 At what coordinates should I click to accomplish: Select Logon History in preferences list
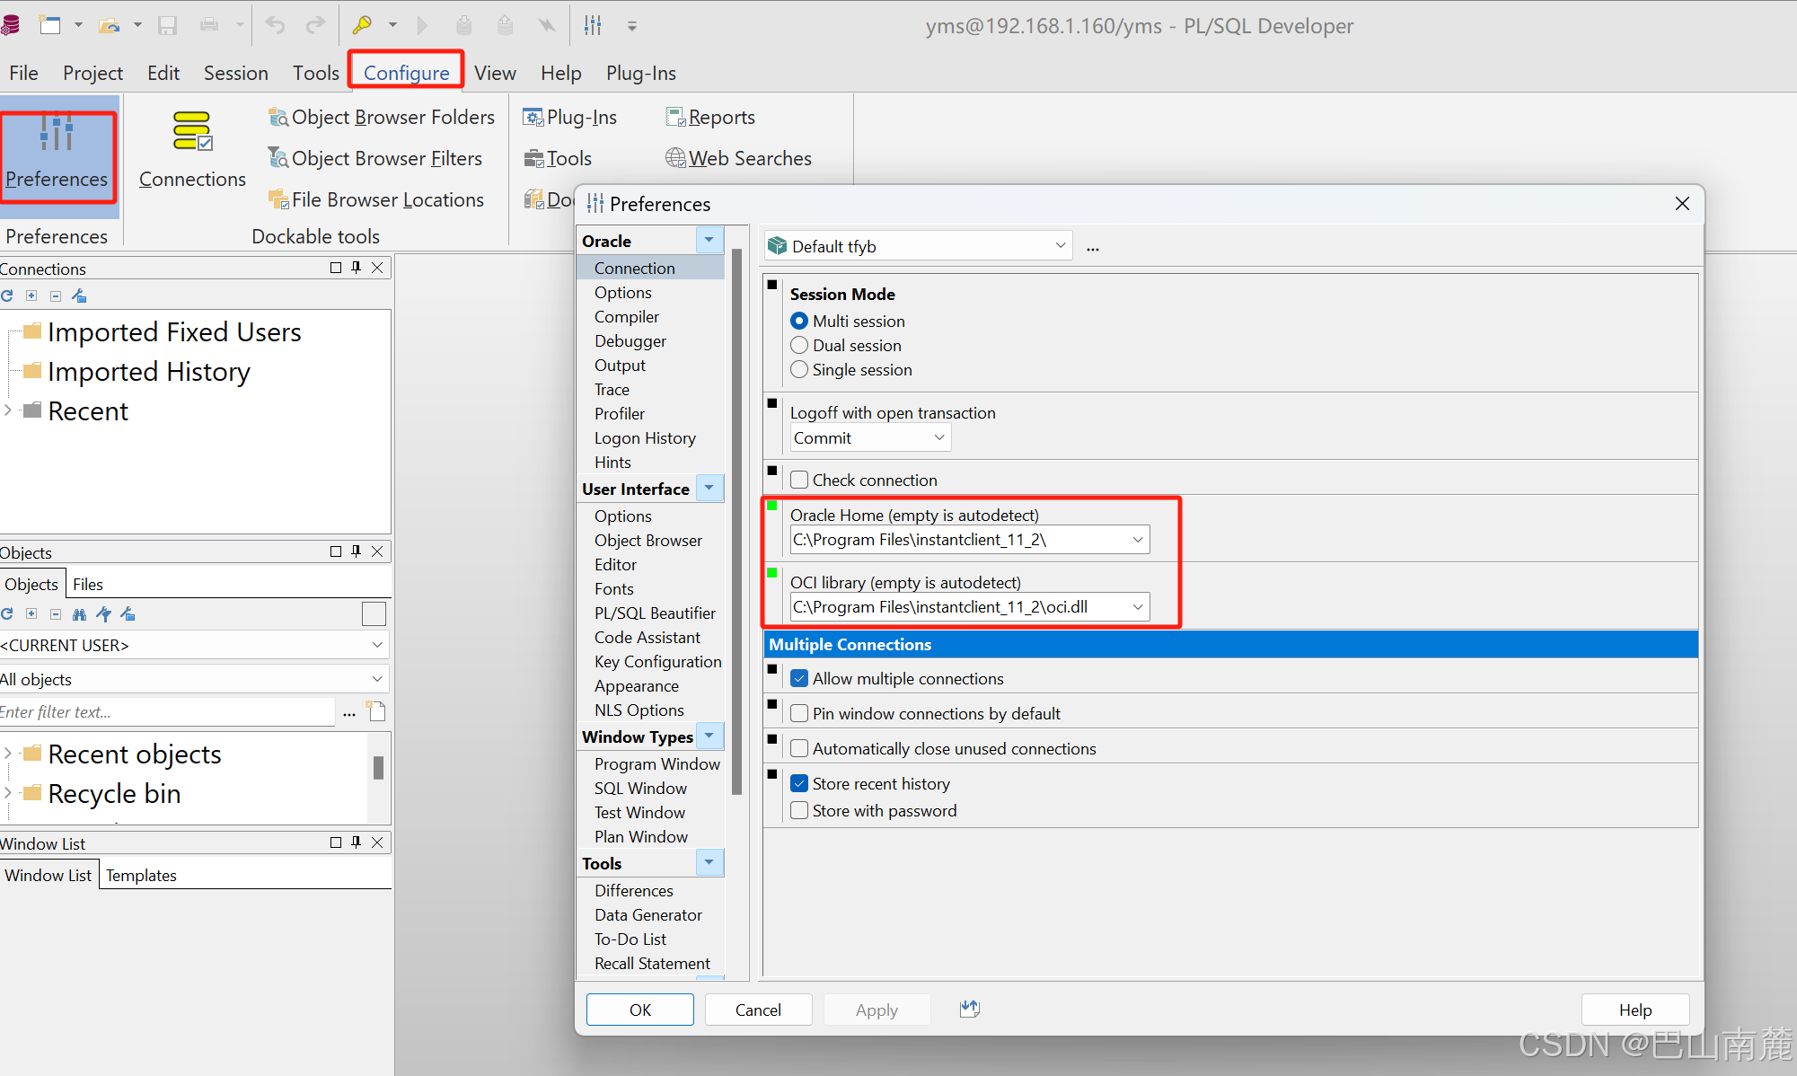(x=645, y=437)
